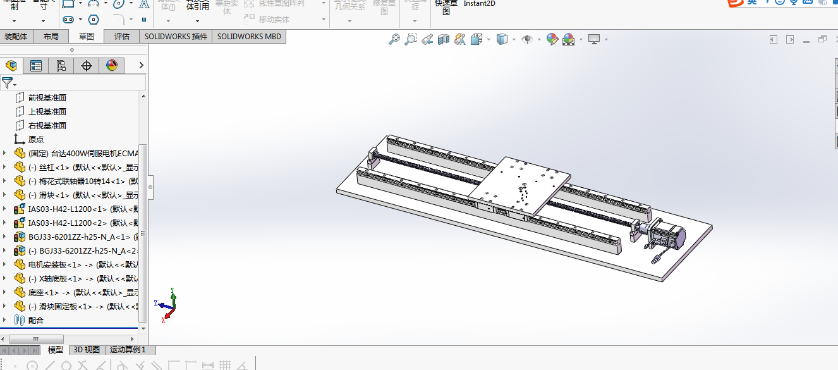Viewport: 838px width, 370px height.
Task: Switch to 装配体 ribbon tab
Action: [16, 37]
